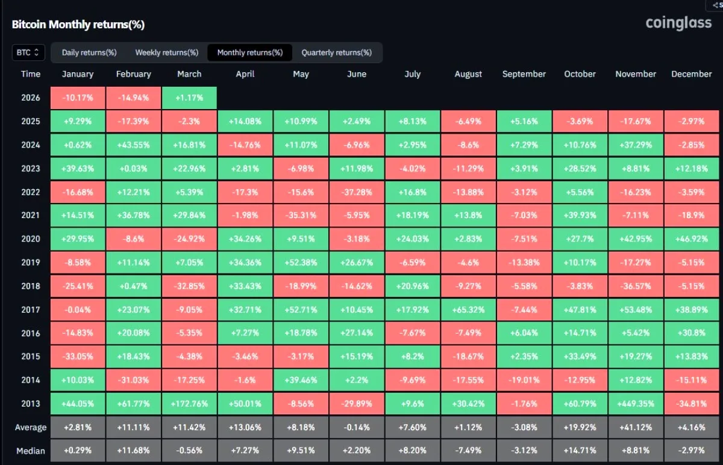Image resolution: width=723 pixels, height=465 pixels.
Task: Click the January column header
Action: point(78,74)
